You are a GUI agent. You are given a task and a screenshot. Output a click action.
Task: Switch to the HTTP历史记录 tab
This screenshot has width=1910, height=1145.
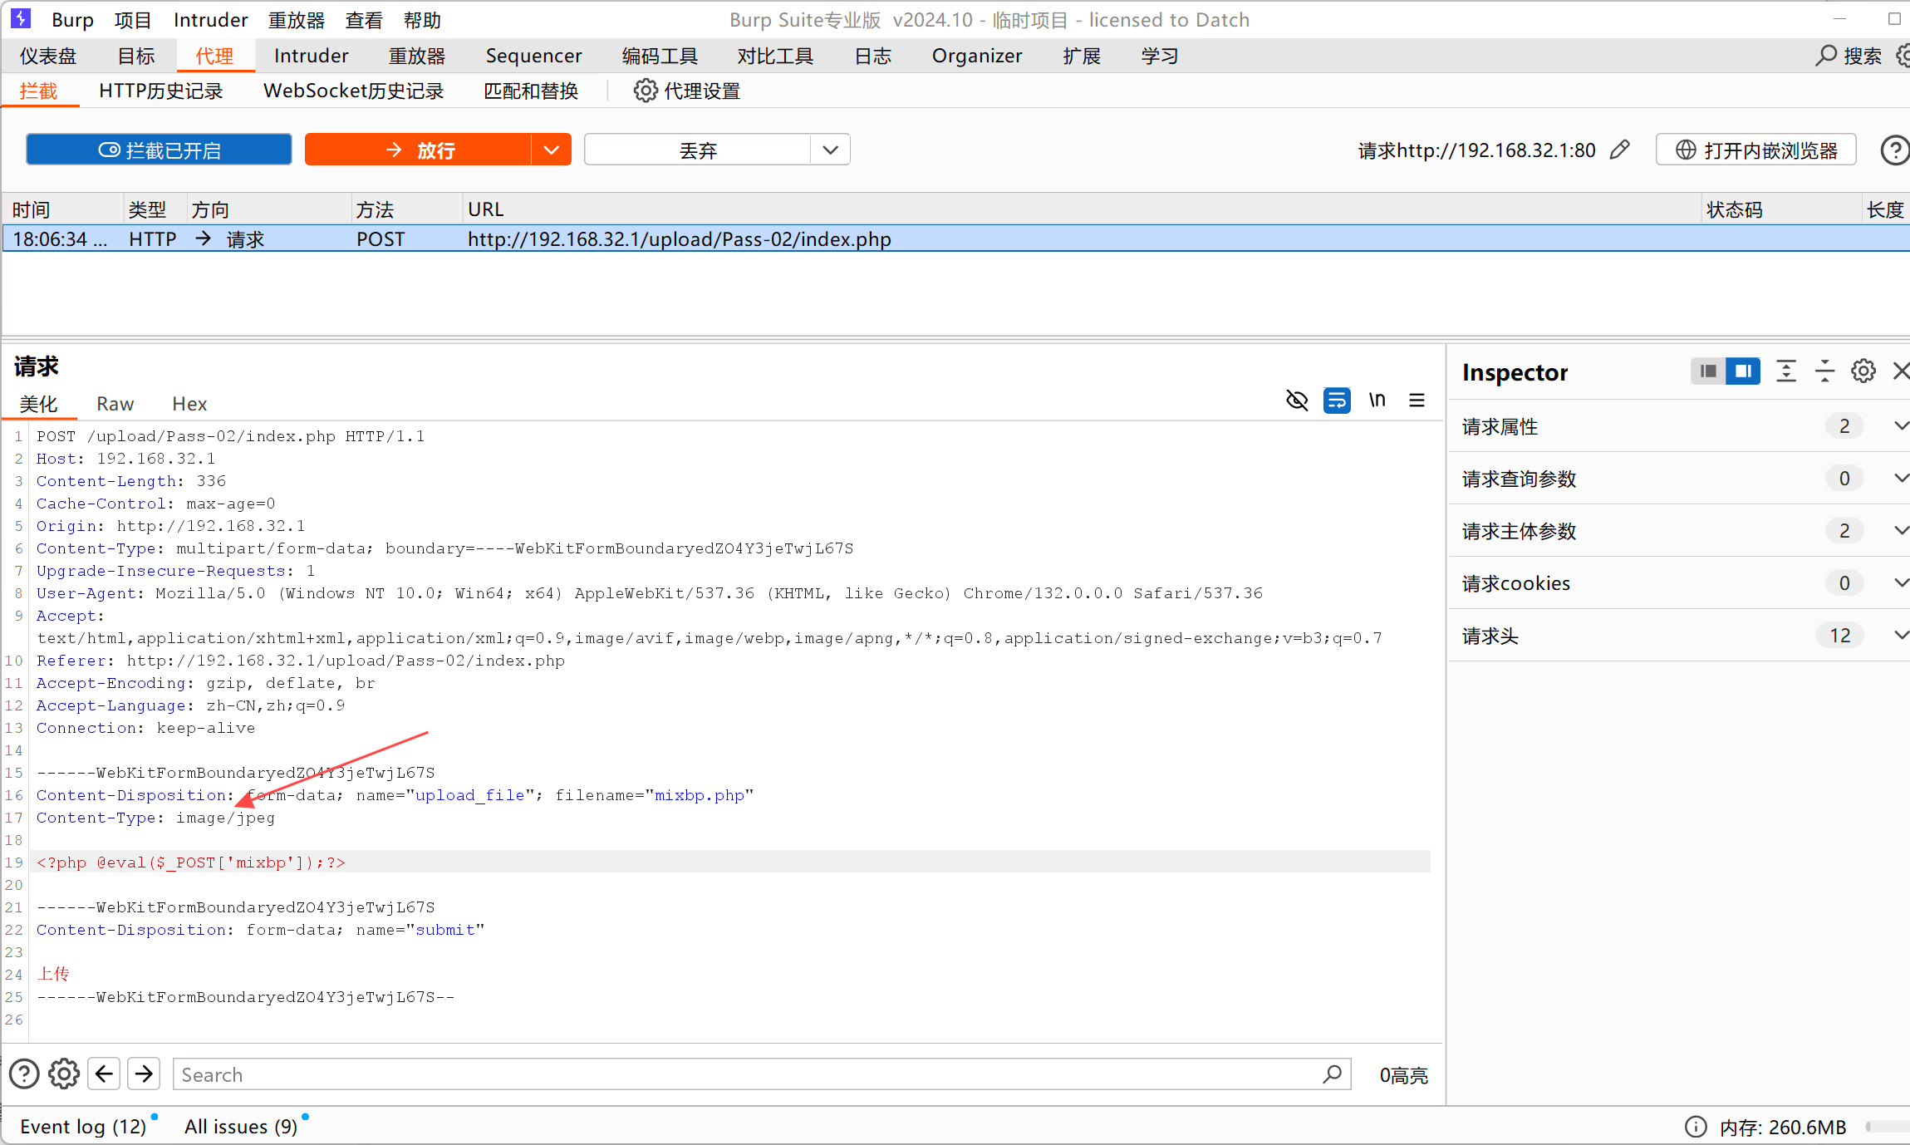[x=160, y=91]
